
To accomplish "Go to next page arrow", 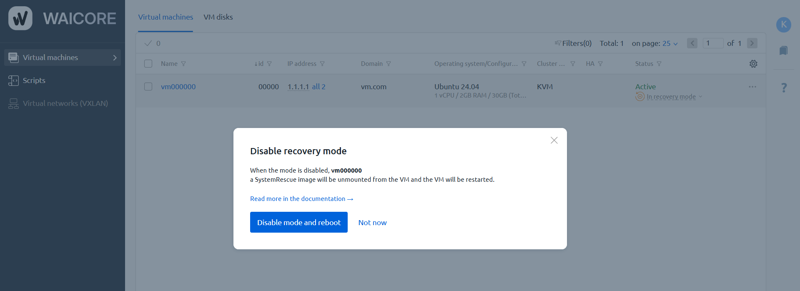I will [x=752, y=43].
